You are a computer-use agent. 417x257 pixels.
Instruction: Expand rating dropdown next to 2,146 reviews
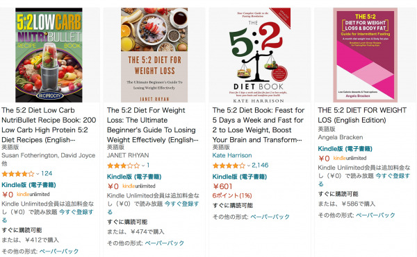(x=249, y=166)
